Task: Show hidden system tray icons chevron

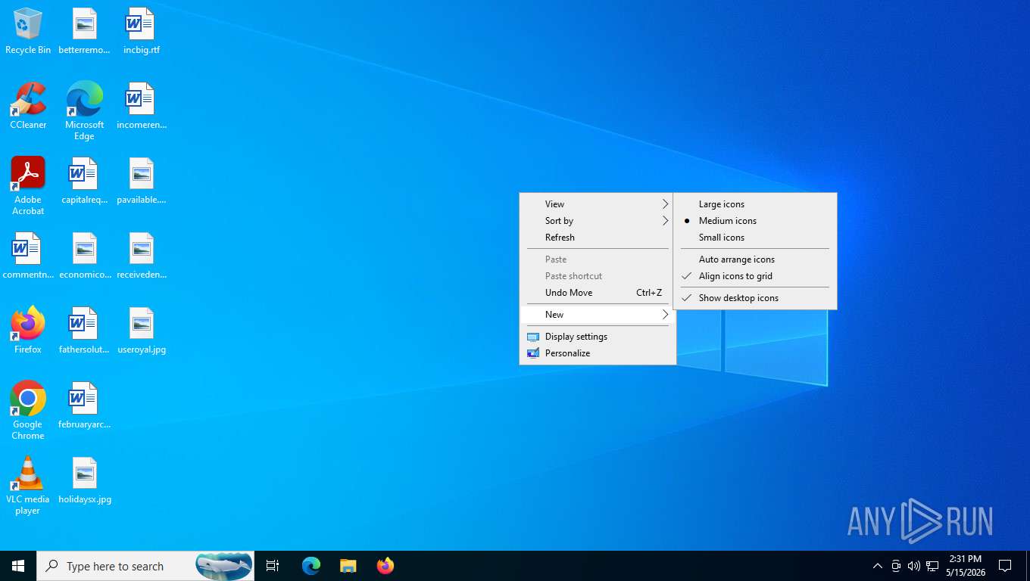Action: click(x=877, y=566)
